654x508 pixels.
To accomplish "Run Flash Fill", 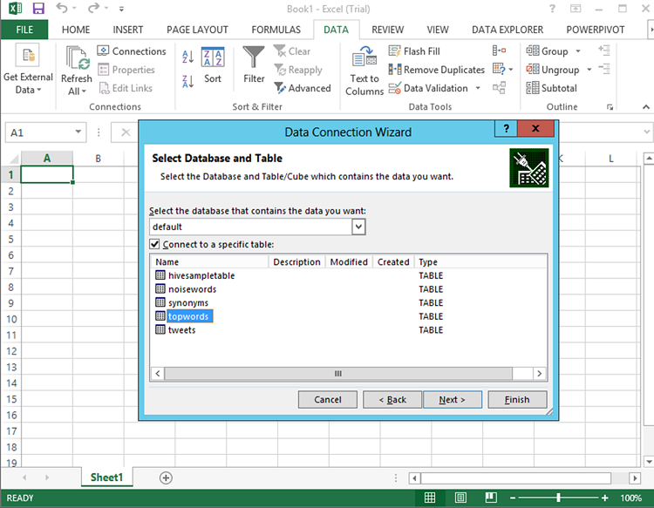I will [414, 51].
